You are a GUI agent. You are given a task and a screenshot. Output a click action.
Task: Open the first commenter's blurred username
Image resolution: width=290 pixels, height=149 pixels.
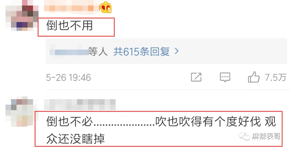[x=72, y=7]
